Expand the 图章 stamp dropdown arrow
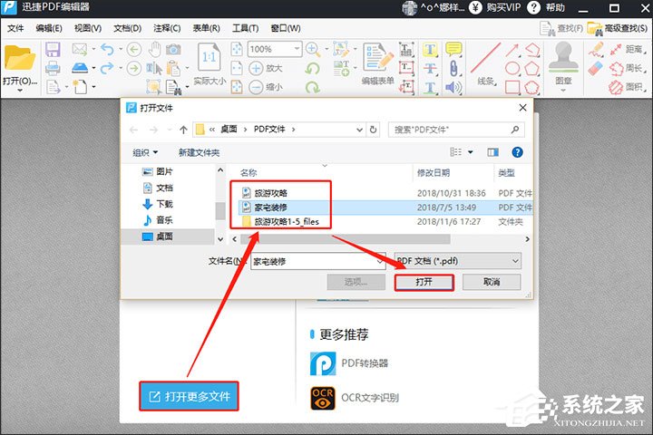The height and width of the screenshot is (435, 653). tap(563, 91)
